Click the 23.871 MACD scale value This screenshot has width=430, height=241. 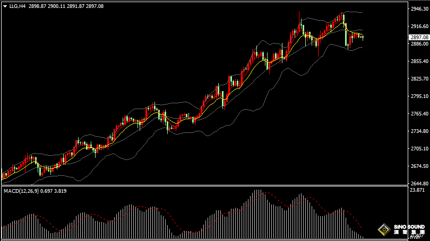(x=417, y=190)
